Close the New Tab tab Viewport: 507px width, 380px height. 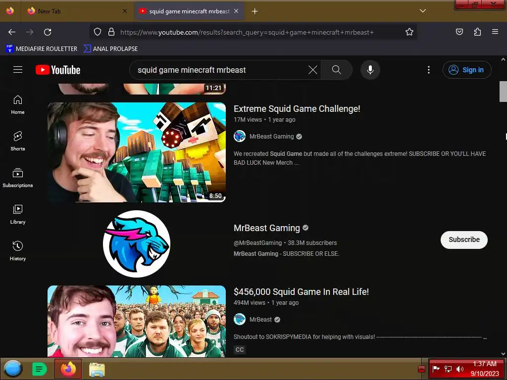click(125, 11)
